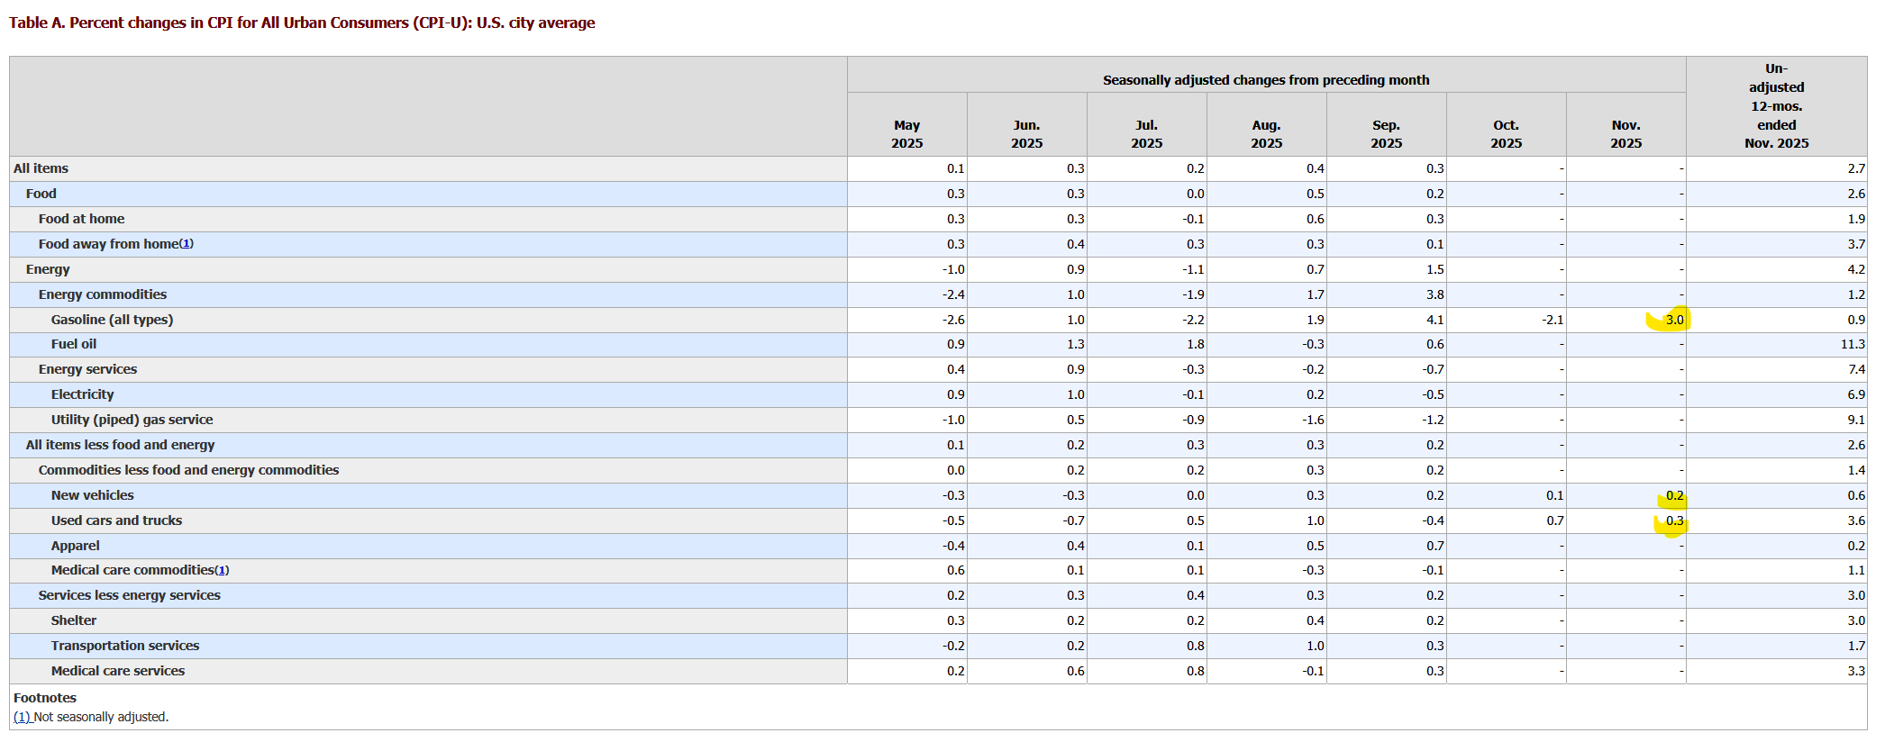Select the Gasoline (all types) row label
The height and width of the screenshot is (733, 1885).
click(x=112, y=320)
